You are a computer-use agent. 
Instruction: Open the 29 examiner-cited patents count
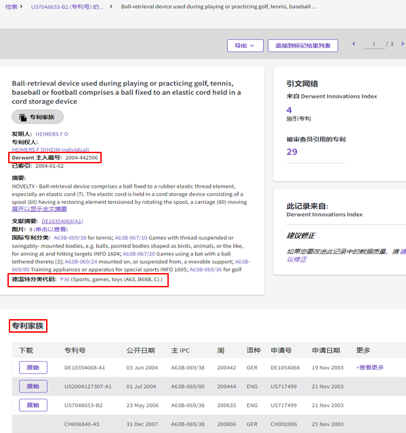click(291, 152)
